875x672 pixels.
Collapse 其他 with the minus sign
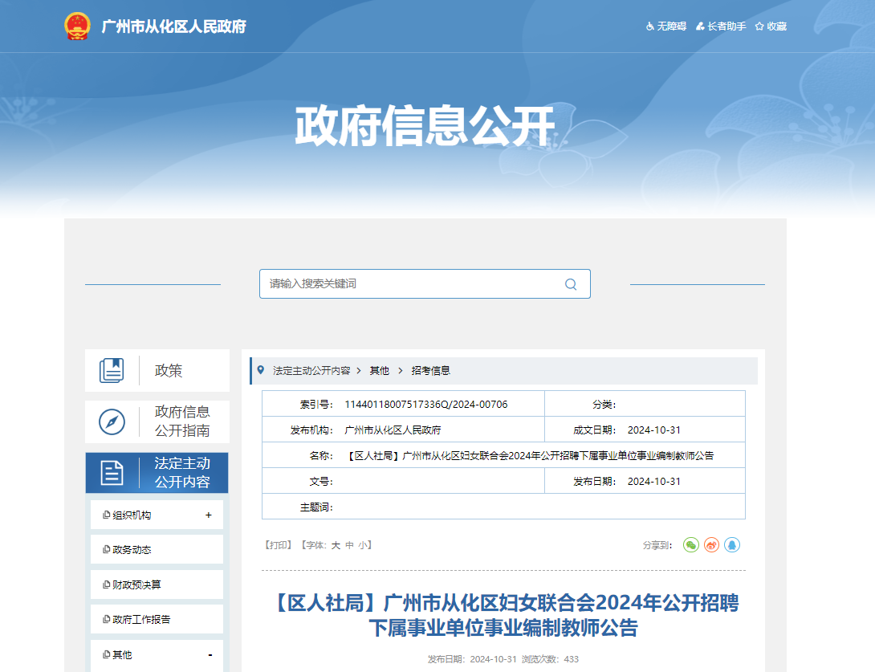[210, 655]
